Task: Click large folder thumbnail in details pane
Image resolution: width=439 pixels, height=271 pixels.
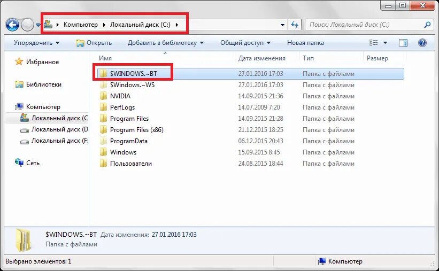Action: (x=23, y=240)
